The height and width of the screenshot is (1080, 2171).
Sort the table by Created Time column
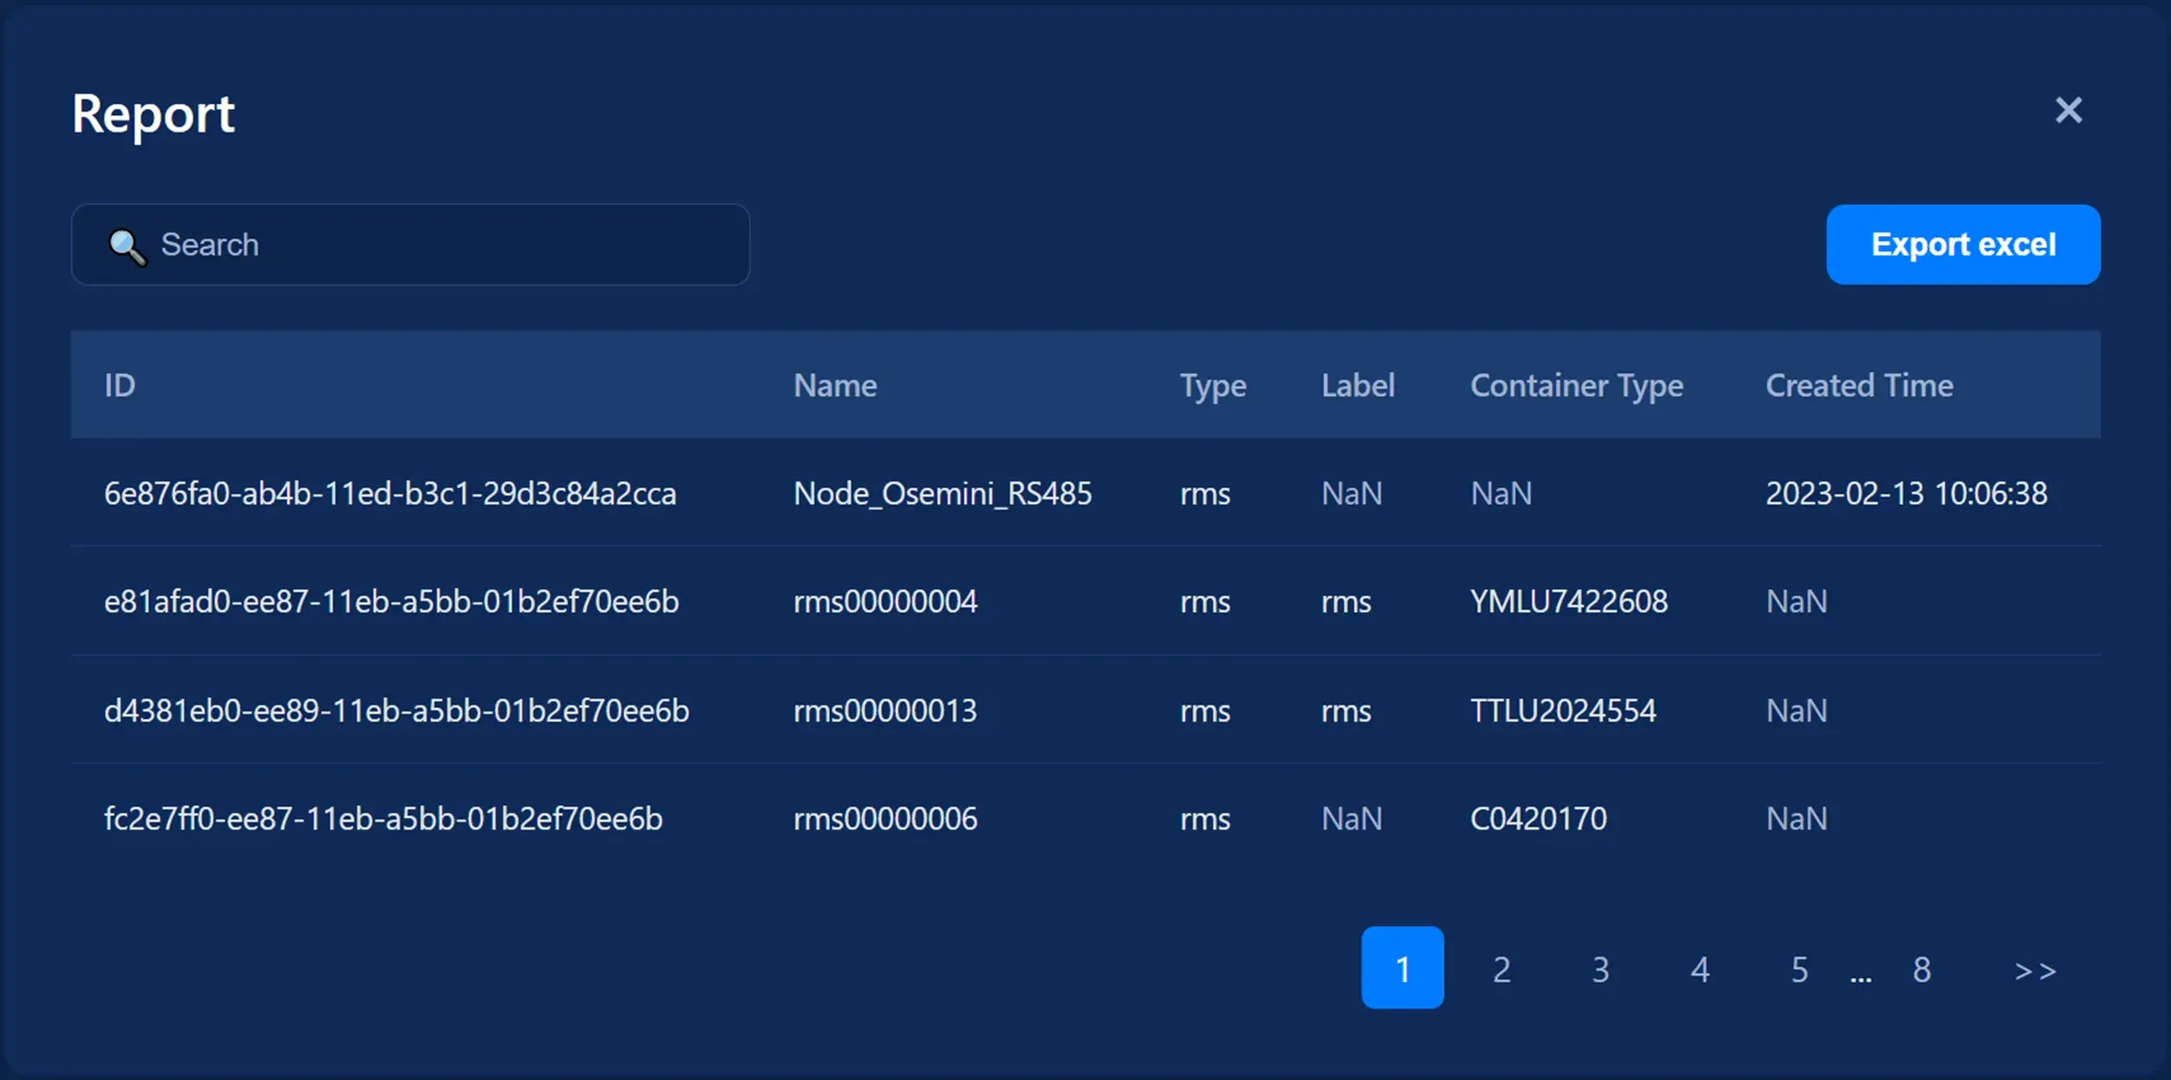click(1859, 386)
